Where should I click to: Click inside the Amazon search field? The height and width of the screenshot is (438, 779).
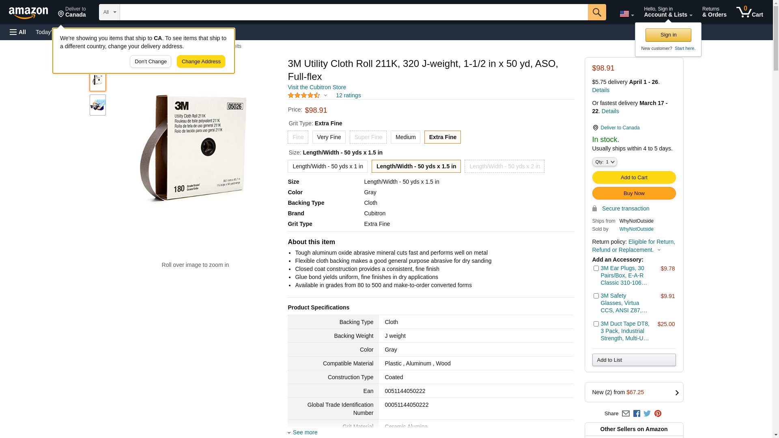(x=353, y=12)
